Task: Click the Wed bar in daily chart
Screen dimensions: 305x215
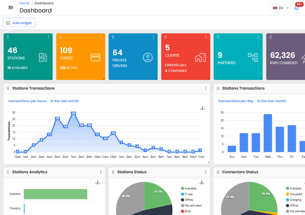Action: click(x=268, y=133)
